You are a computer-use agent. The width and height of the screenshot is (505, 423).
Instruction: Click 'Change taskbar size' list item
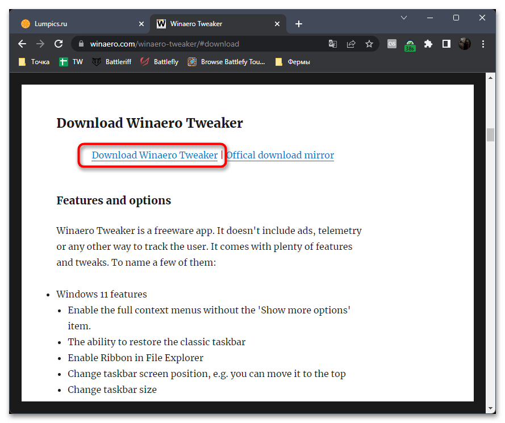click(x=112, y=390)
